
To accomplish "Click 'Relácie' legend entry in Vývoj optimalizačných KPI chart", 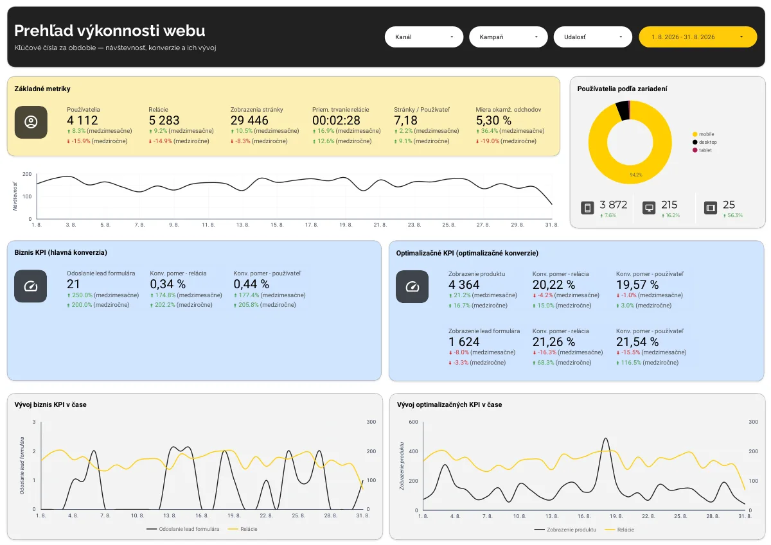I will [x=619, y=530].
